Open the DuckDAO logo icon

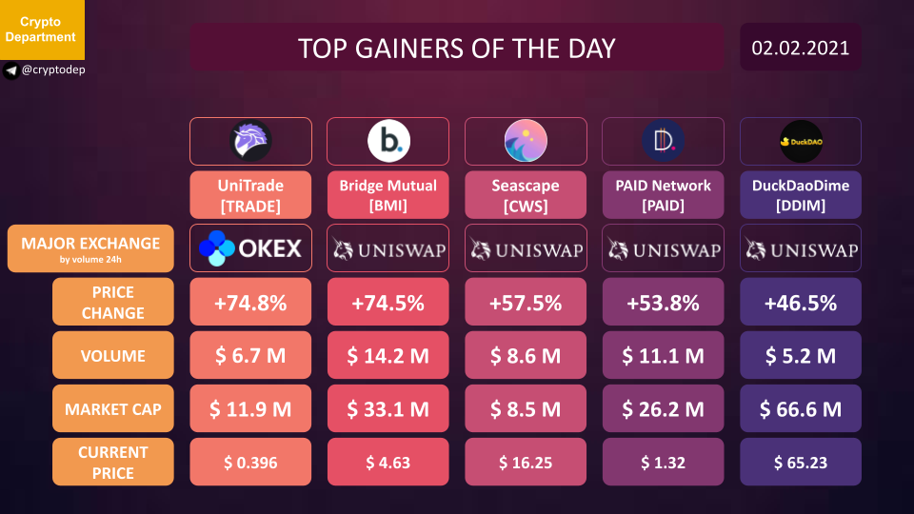tap(801, 141)
